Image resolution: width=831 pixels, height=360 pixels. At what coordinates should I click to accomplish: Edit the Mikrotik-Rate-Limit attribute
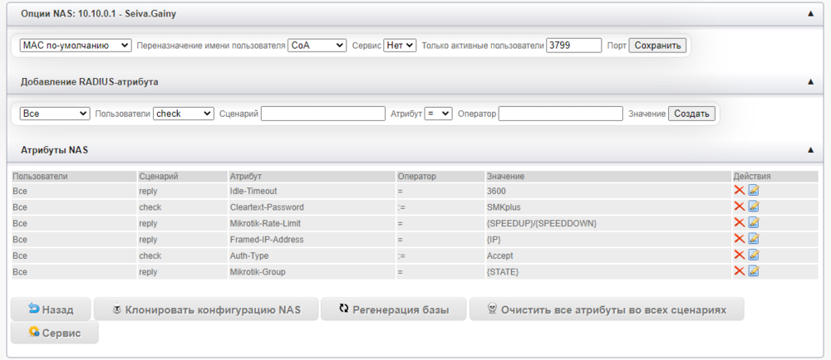[754, 222]
